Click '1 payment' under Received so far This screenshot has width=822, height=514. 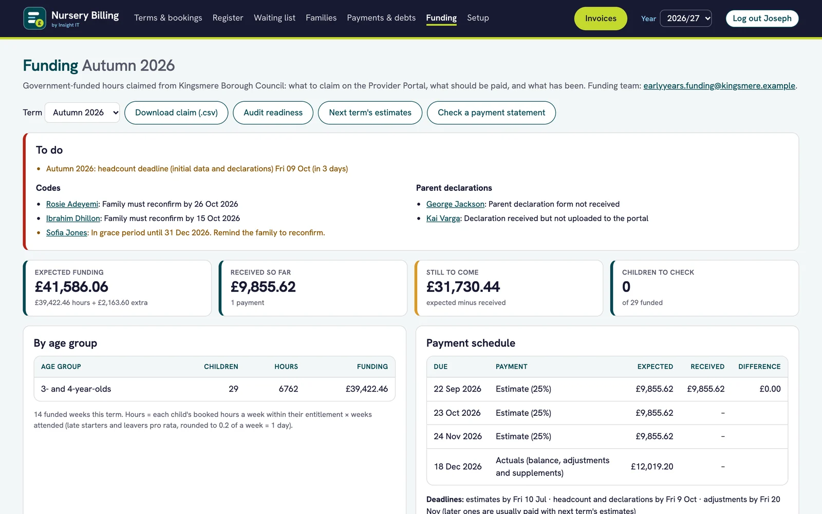247,303
